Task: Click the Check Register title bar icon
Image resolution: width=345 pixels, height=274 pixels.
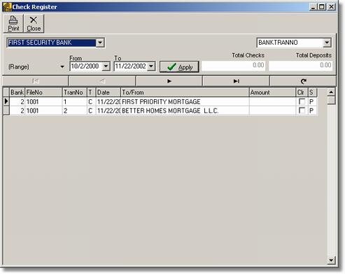Action: tap(7, 7)
